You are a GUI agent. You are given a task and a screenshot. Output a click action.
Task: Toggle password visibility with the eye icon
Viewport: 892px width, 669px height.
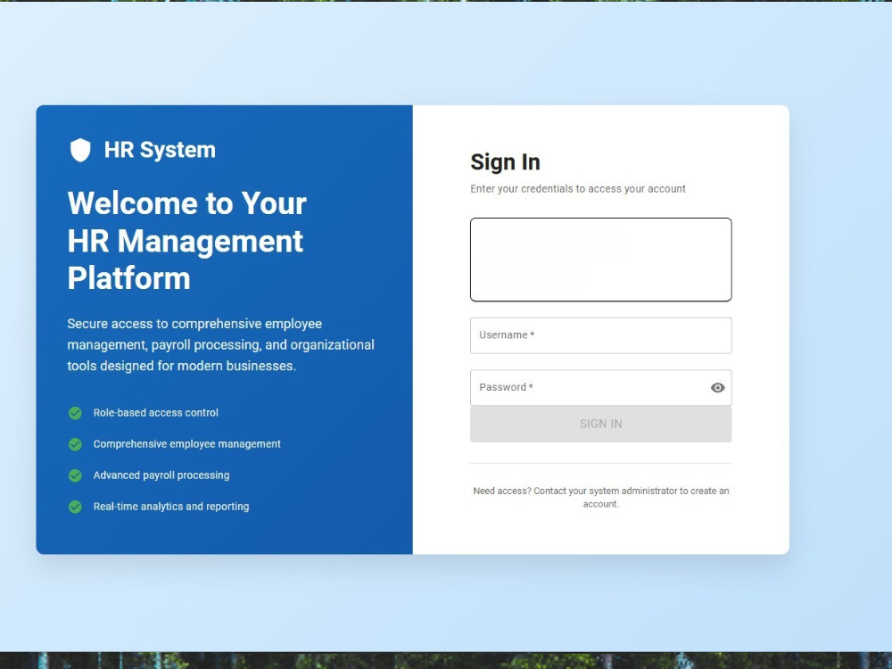coord(717,387)
